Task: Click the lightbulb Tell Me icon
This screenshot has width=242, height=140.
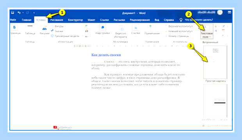Action: coord(181,20)
